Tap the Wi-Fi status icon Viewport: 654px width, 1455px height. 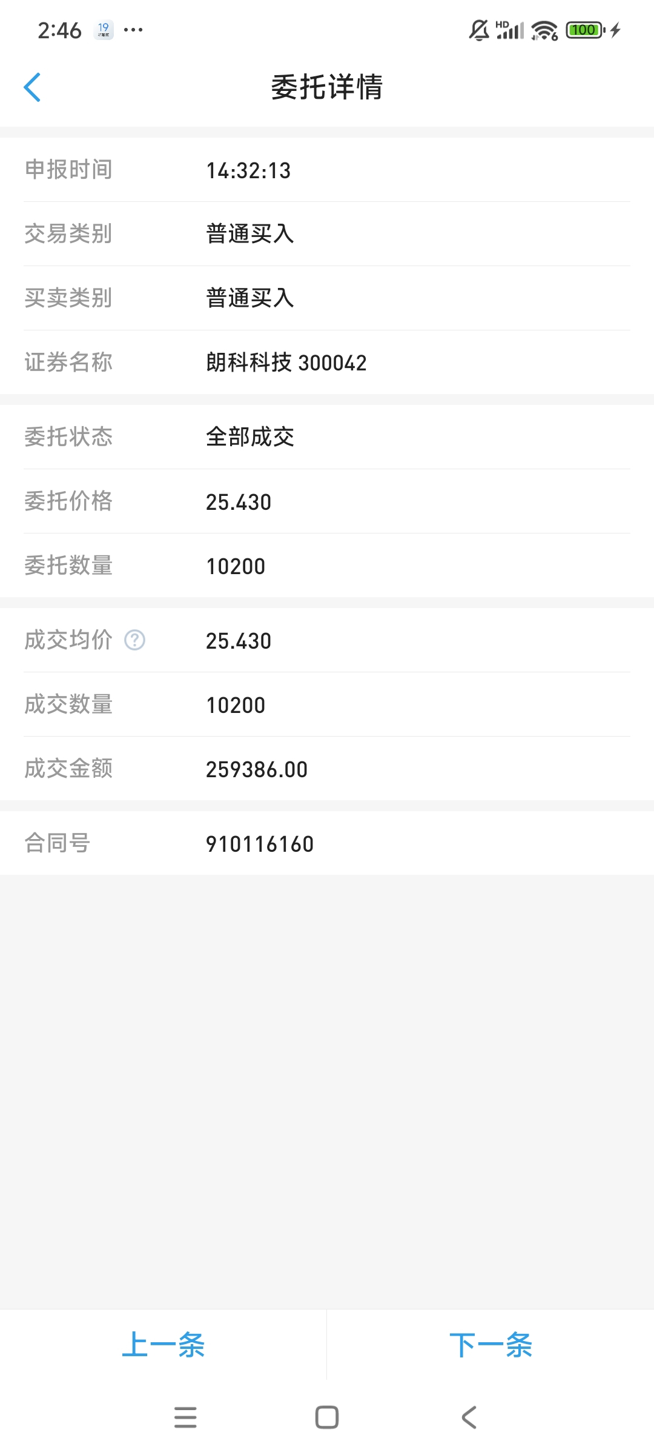(544, 30)
